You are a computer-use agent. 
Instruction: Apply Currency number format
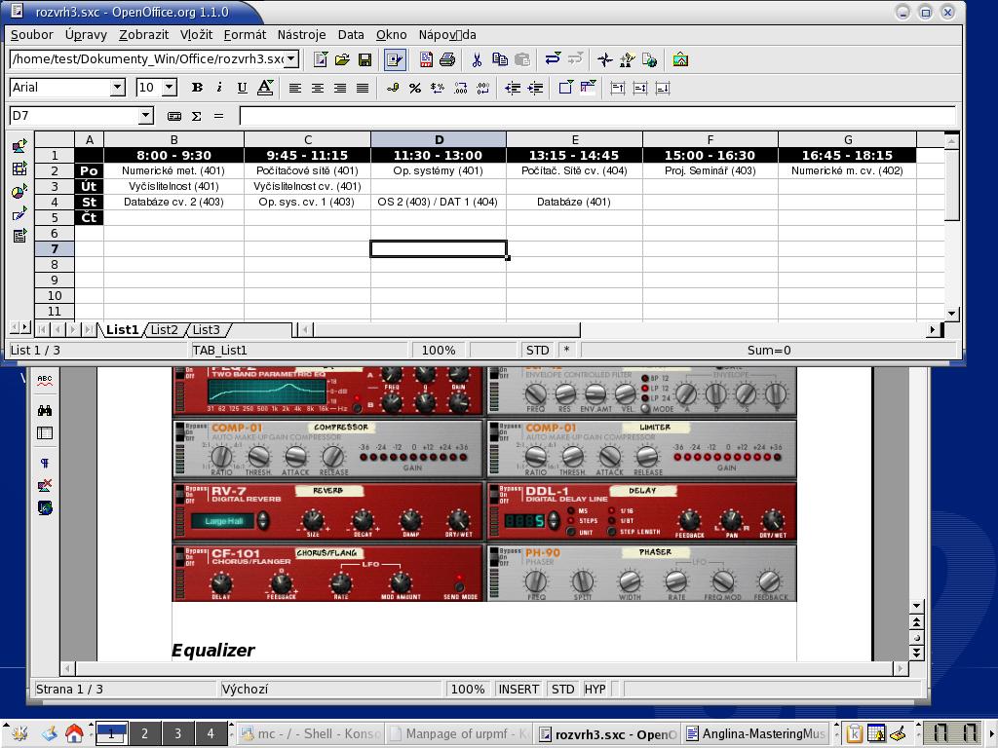393,88
